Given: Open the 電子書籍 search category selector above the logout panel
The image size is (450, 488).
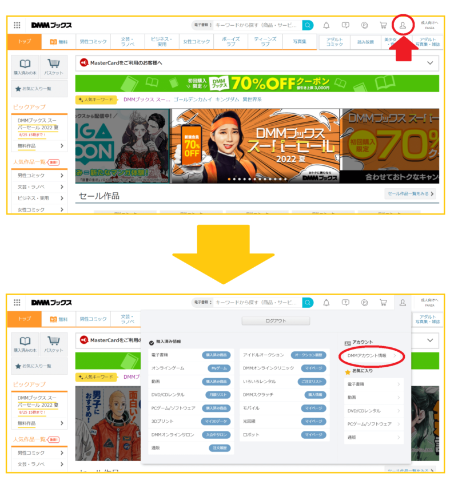Looking at the screenshot, I should coord(202,302).
